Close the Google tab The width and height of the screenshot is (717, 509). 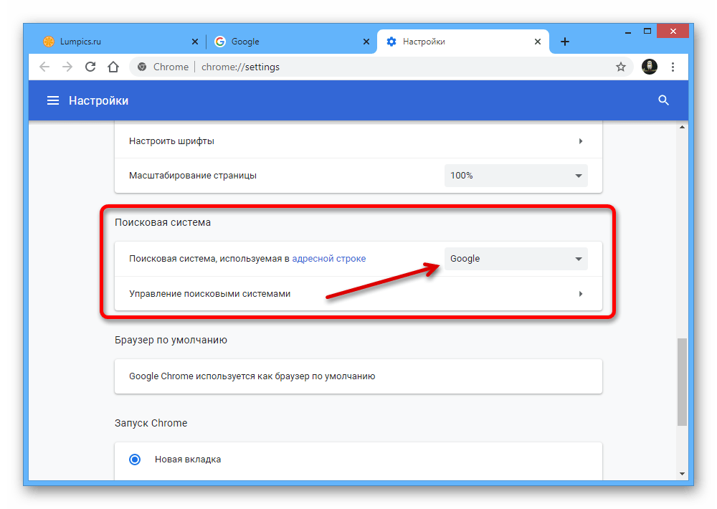[366, 42]
